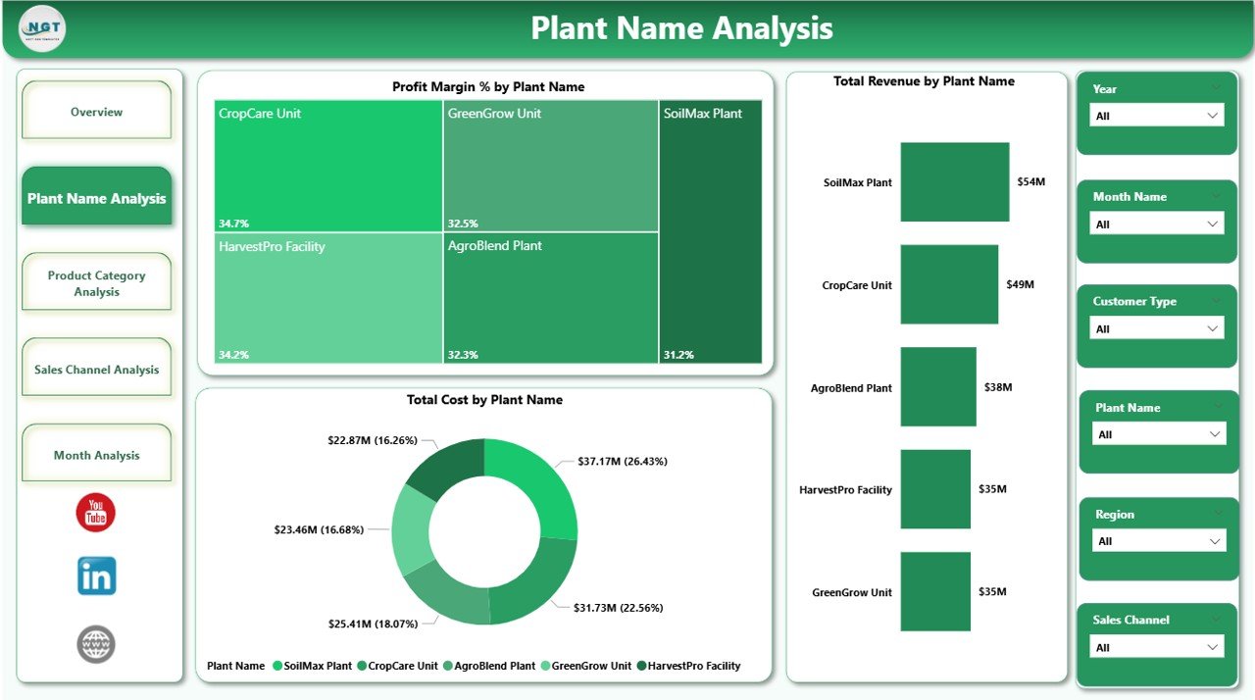1255x700 pixels.
Task: Expand the Region filter options
Action: [x=1217, y=540]
